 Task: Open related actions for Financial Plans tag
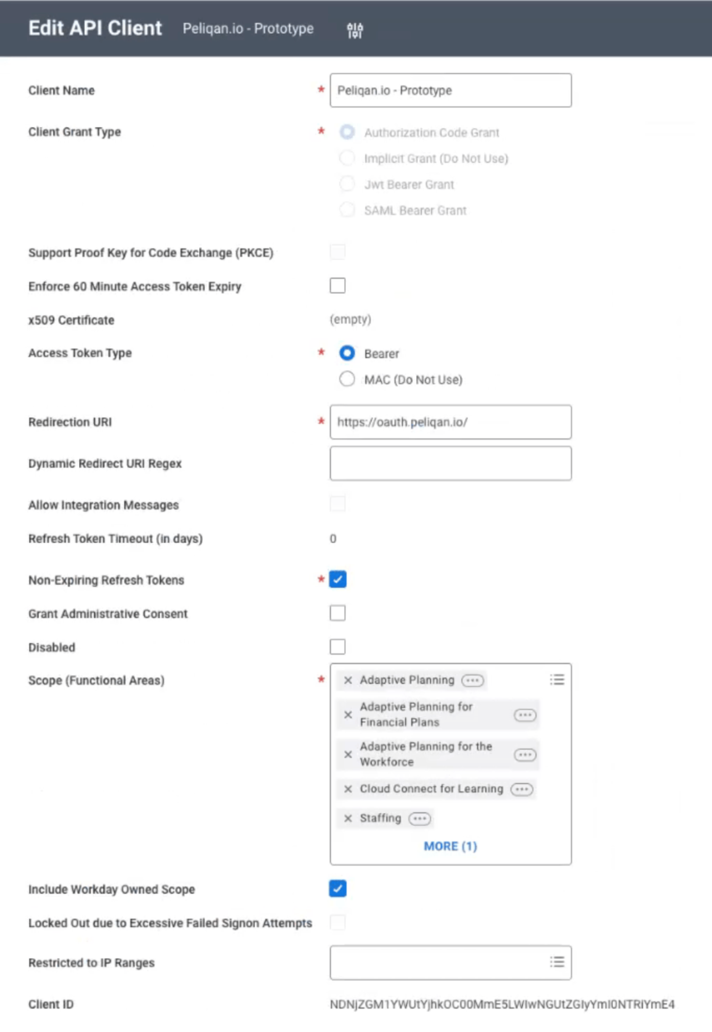tap(525, 715)
